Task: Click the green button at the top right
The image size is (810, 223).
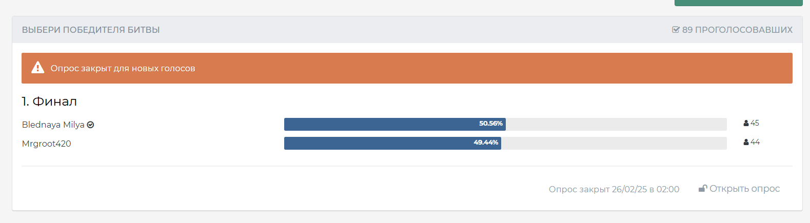Action: pyautogui.click(x=738, y=3)
